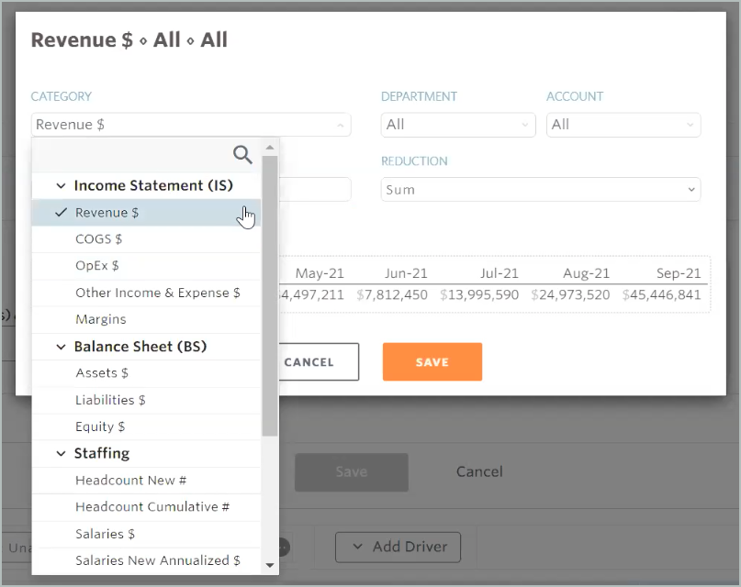741x587 pixels.
Task: Select the checked Revenue $ option
Action: (107, 213)
